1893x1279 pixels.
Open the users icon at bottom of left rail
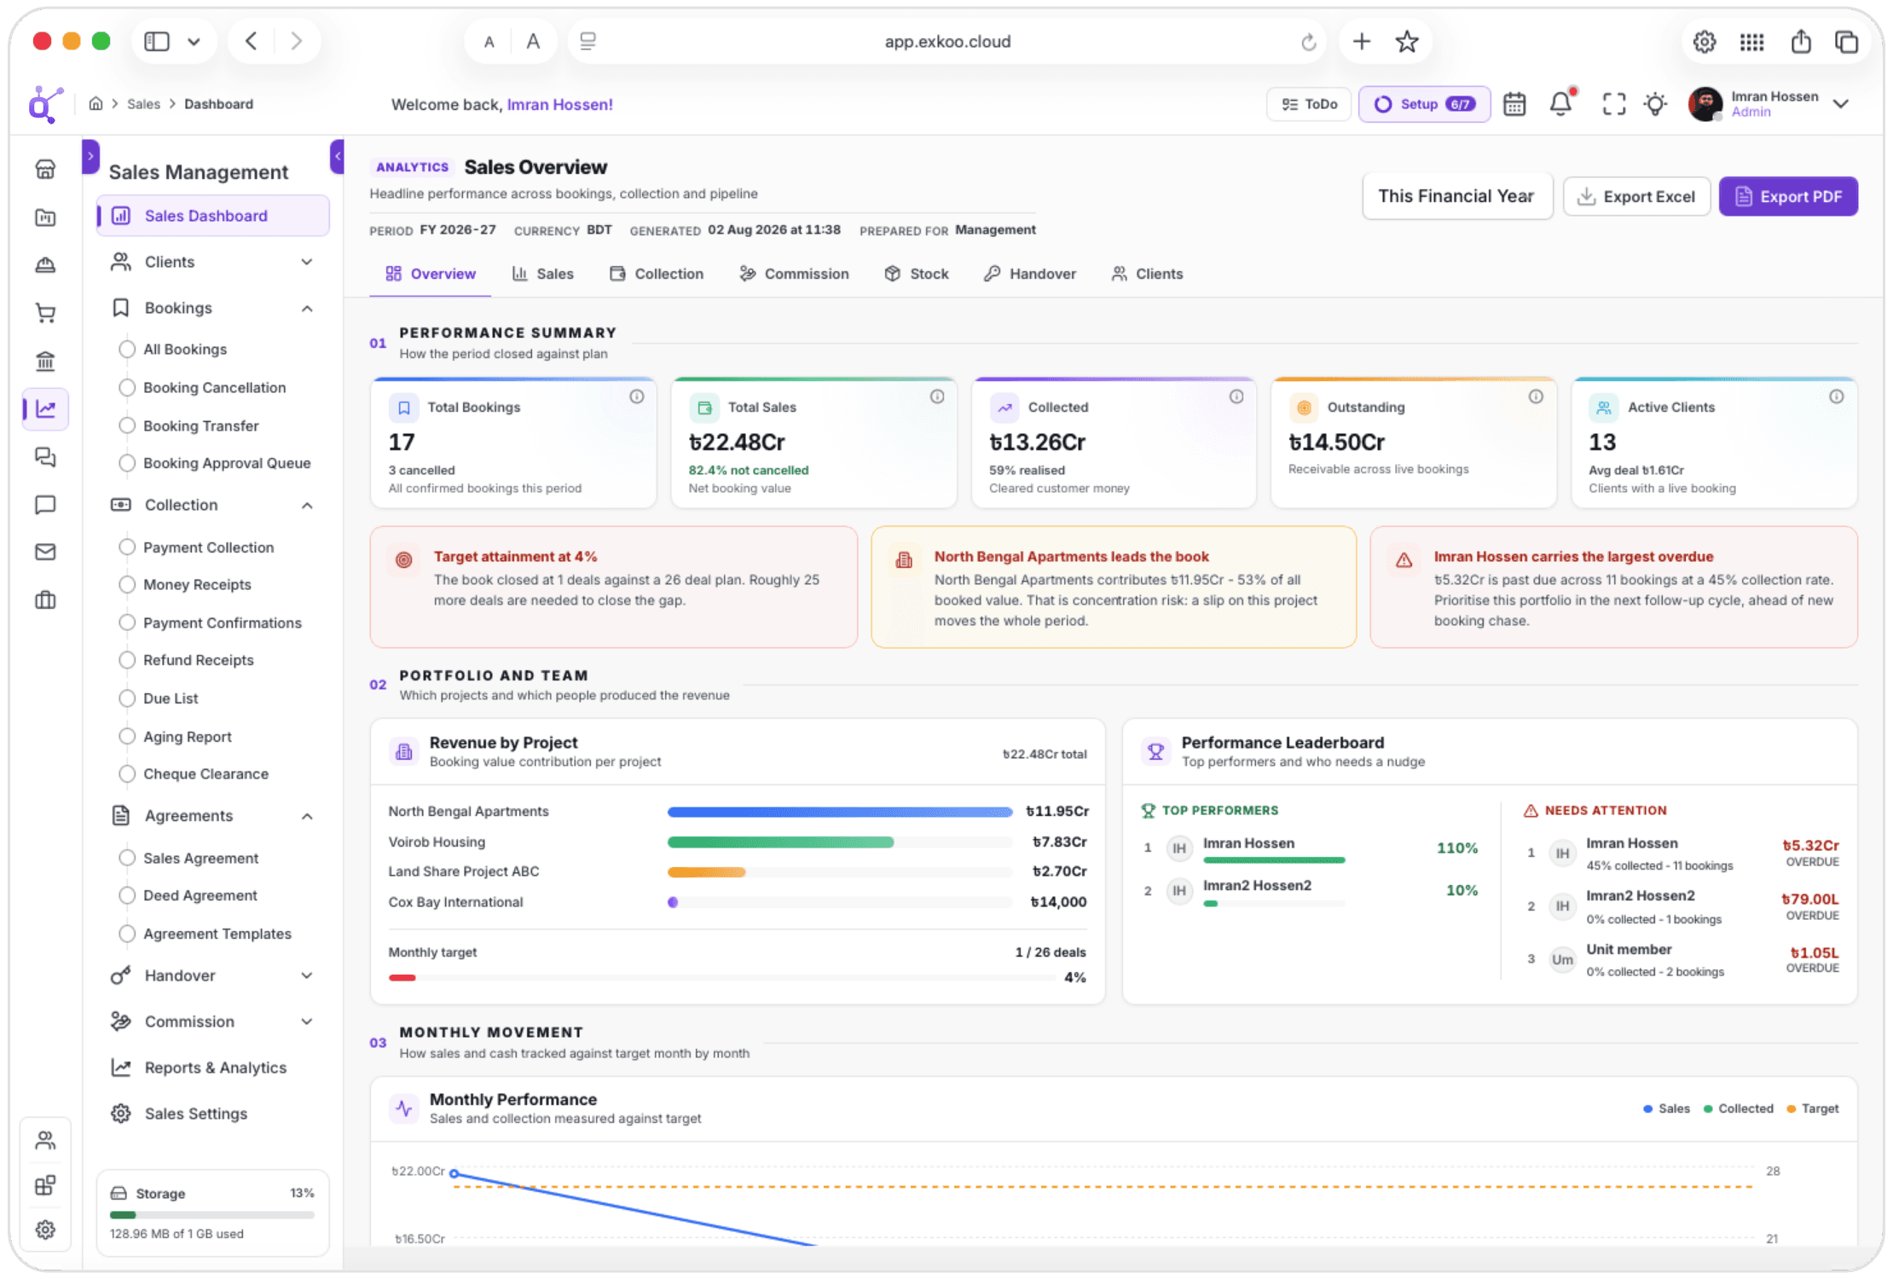point(45,1140)
